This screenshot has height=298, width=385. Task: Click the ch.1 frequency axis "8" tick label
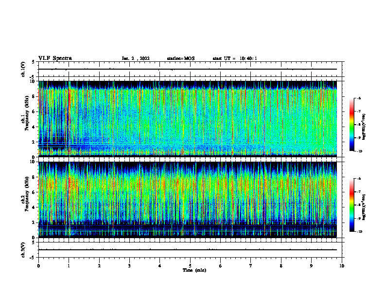(x=34, y=96)
